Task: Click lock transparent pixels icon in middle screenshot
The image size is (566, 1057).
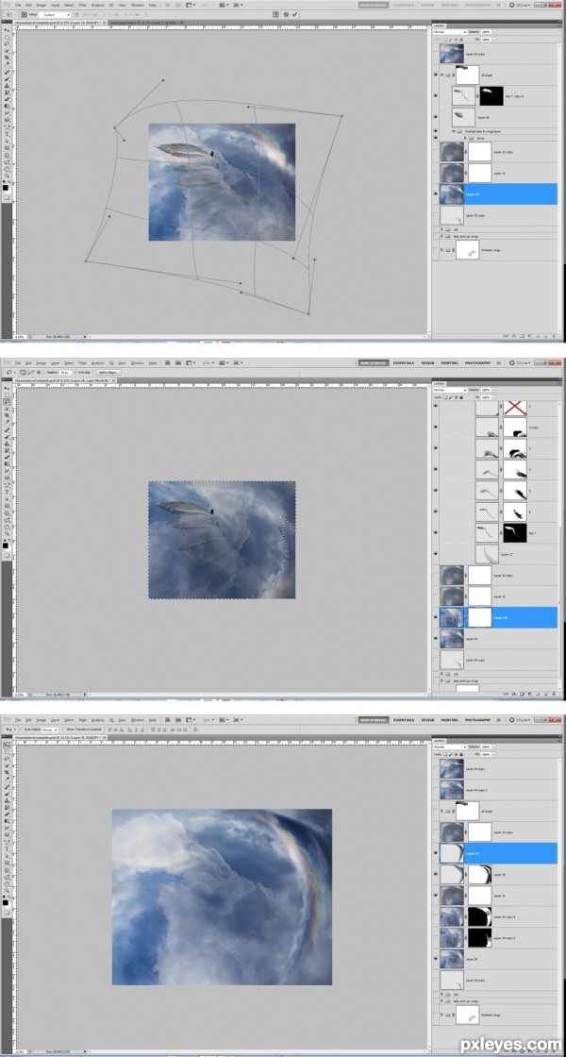Action: 445,397
